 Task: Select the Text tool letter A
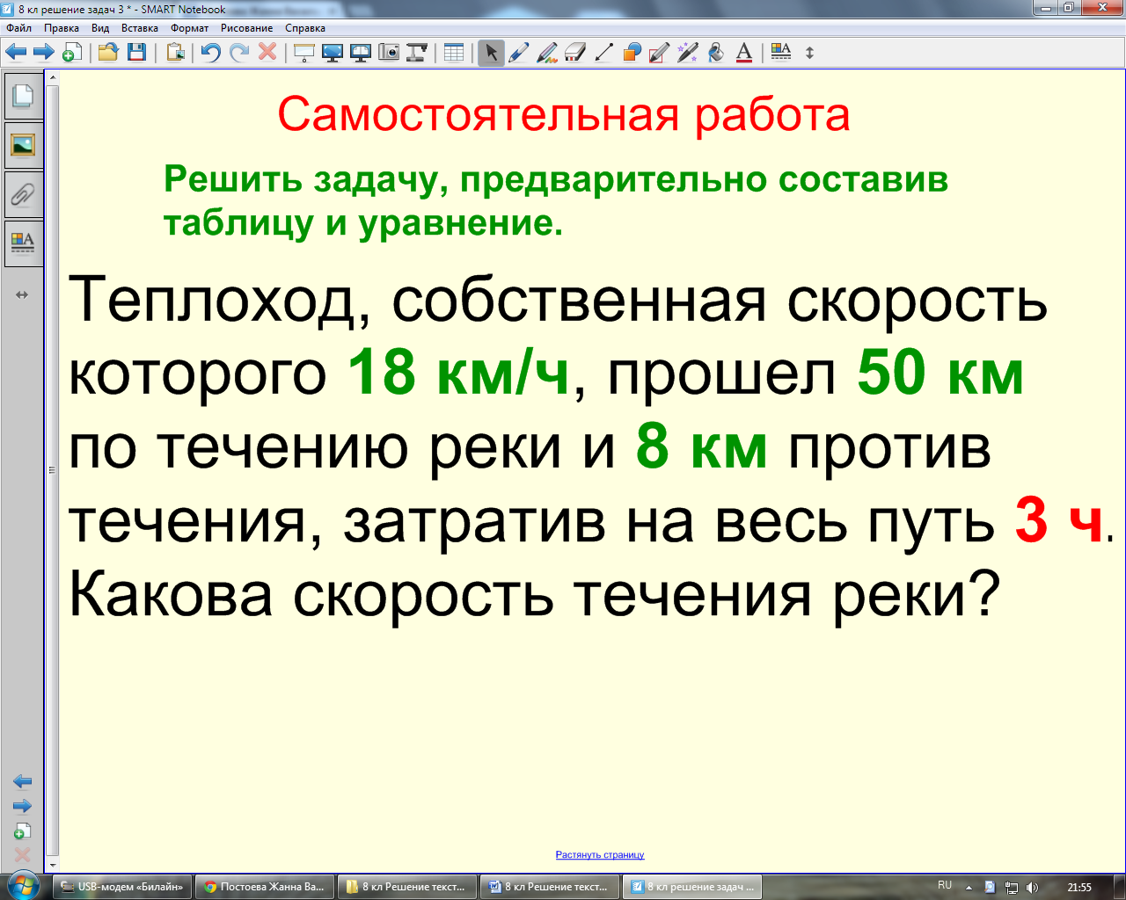(x=744, y=53)
